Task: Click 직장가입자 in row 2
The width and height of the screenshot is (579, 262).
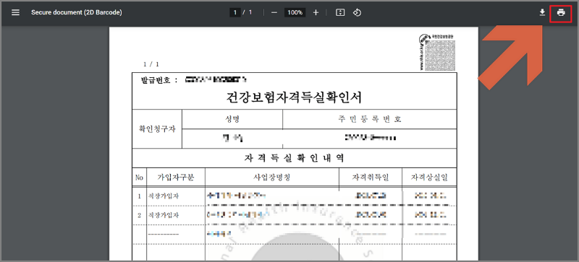Action: [x=163, y=215]
